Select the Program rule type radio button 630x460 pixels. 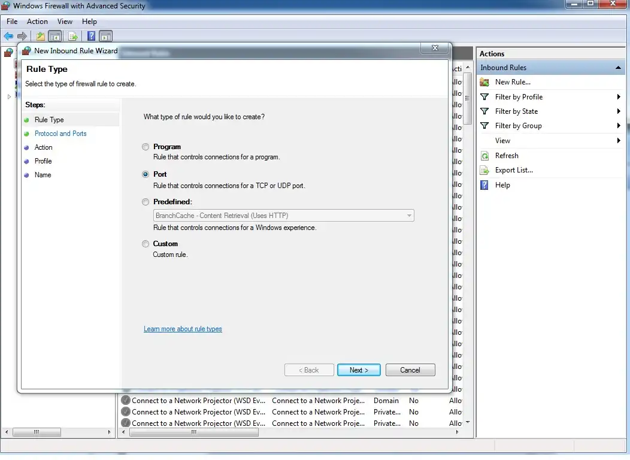(146, 147)
